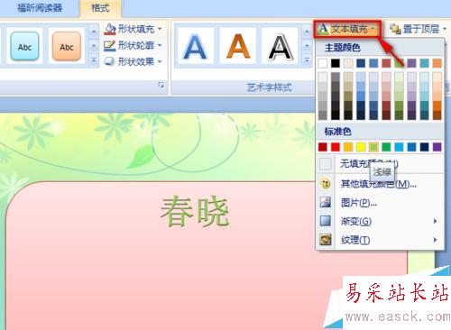This screenshot has height=330, width=451.
Task: Click the 主题颜色 section header
Action: pos(342,47)
